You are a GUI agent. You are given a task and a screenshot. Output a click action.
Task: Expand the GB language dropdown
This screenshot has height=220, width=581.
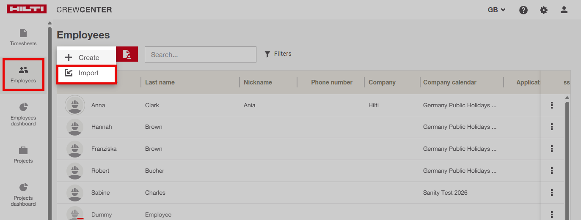(x=497, y=10)
